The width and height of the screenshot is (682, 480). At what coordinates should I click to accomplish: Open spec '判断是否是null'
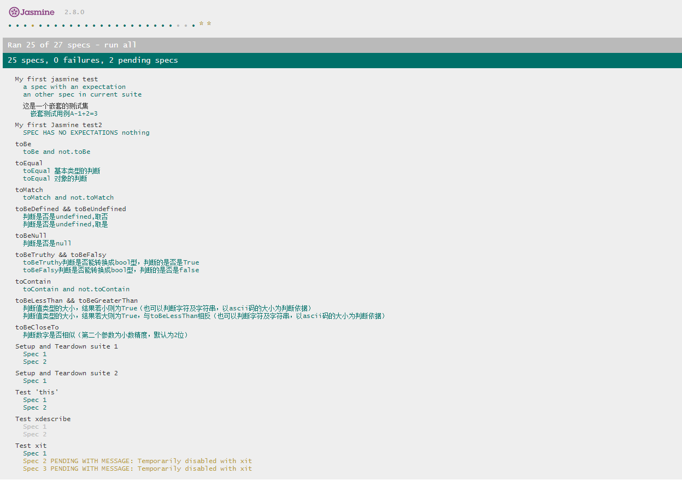click(x=48, y=243)
